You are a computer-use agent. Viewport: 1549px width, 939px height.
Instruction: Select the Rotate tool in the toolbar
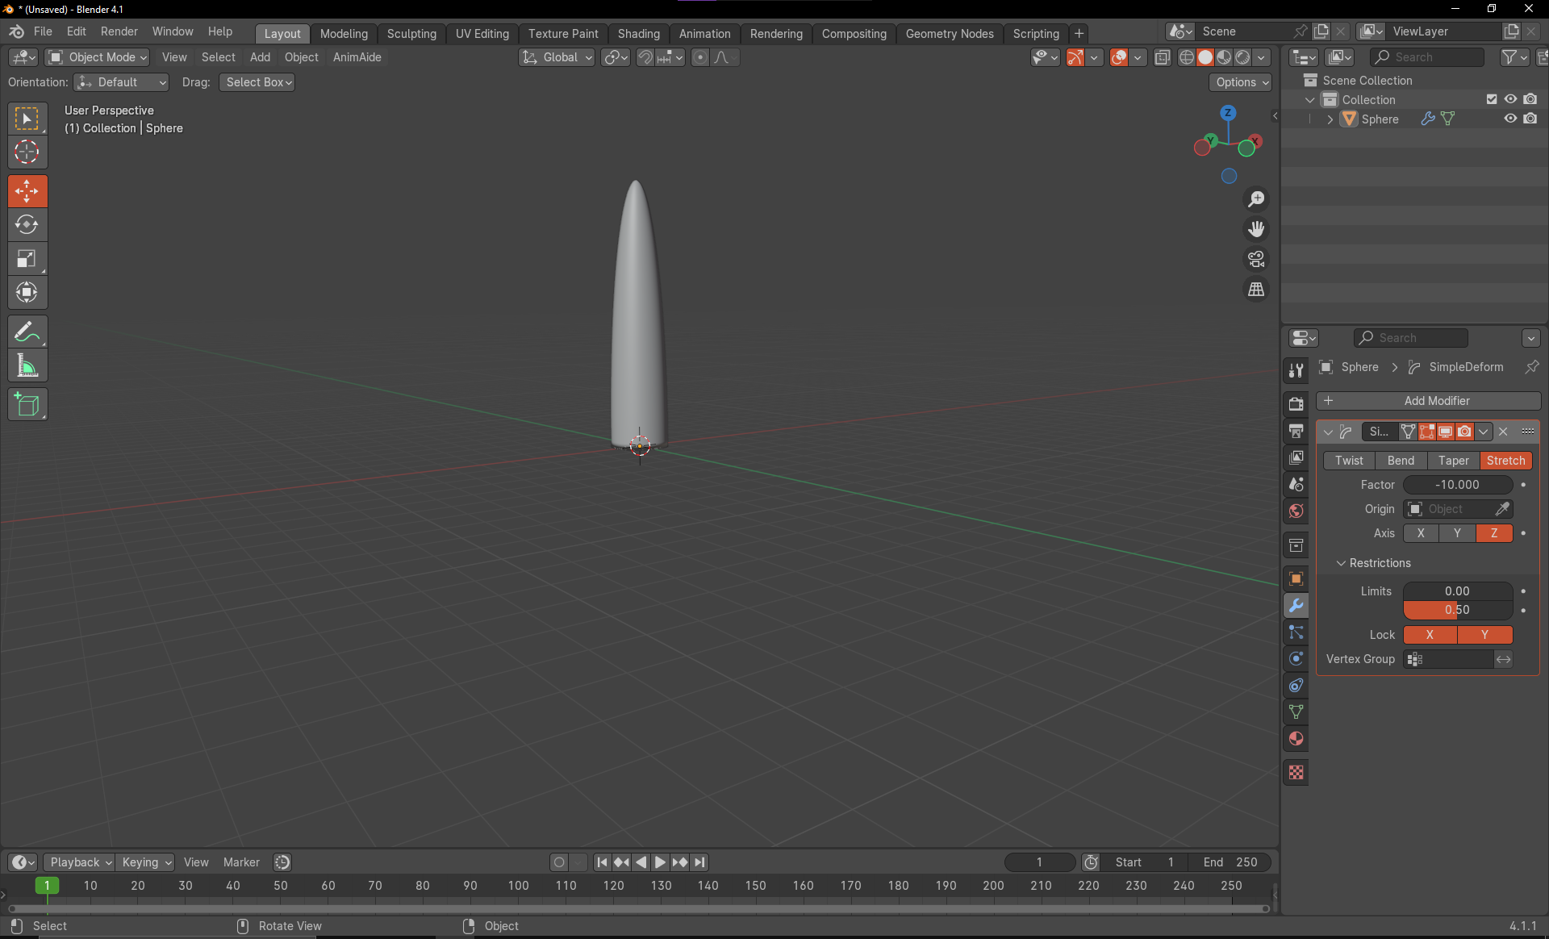[x=27, y=225]
